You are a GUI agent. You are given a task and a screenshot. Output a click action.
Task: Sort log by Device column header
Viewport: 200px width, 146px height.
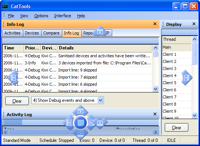tap(49, 48)
